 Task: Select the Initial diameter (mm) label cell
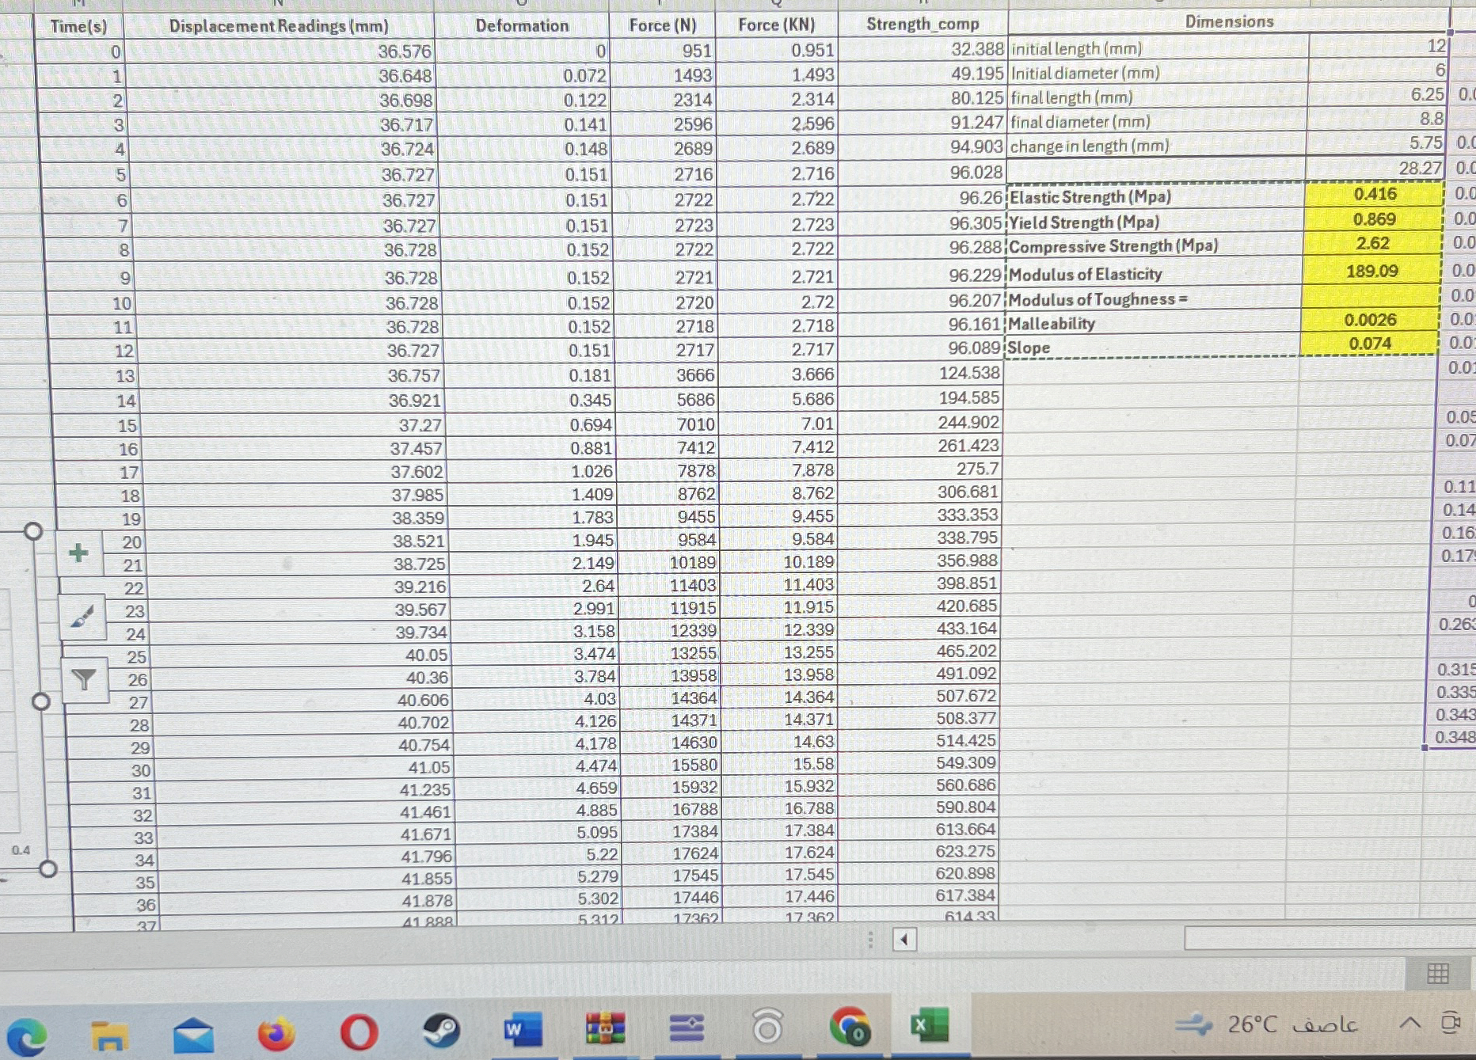click(1158, 73)
